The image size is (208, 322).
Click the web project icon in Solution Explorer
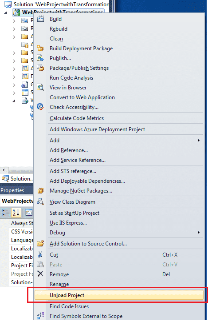point(16,12)
